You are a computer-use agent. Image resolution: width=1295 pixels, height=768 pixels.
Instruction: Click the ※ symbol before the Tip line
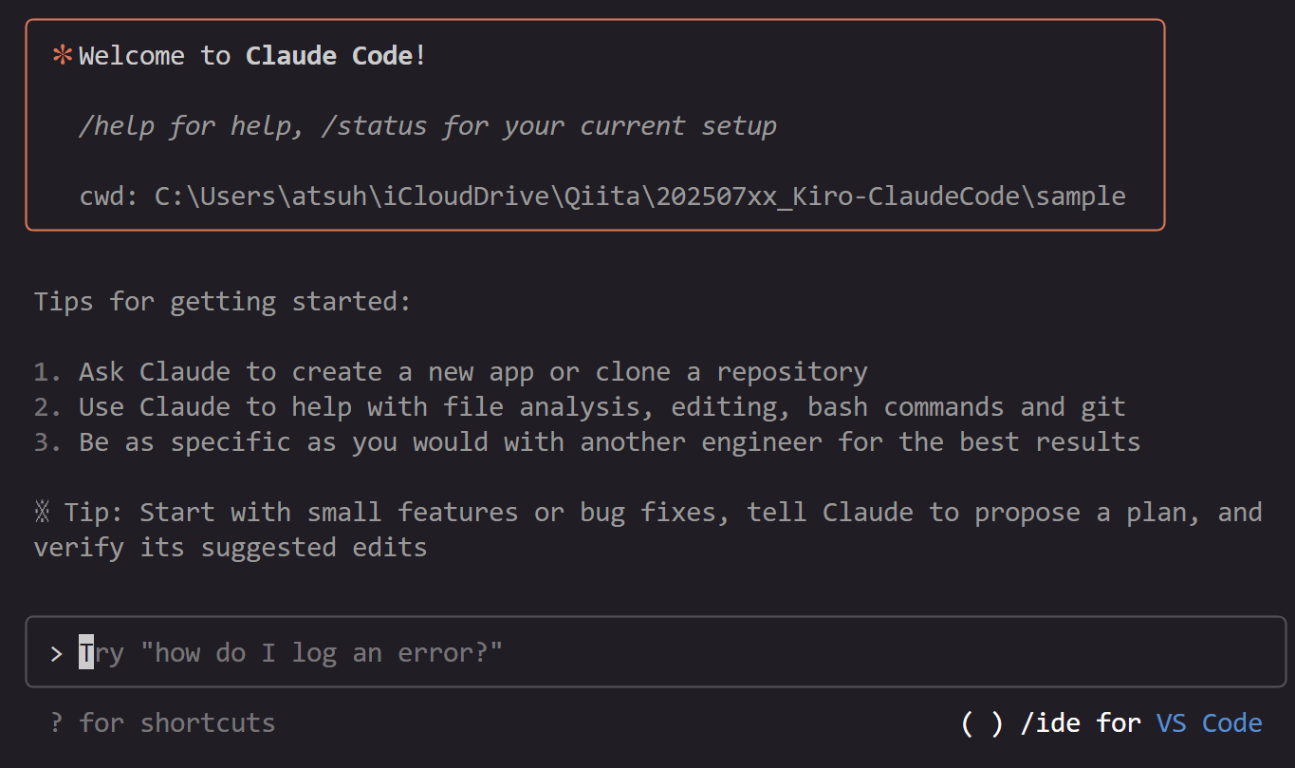pyautogui.click(x=43, y=512)
